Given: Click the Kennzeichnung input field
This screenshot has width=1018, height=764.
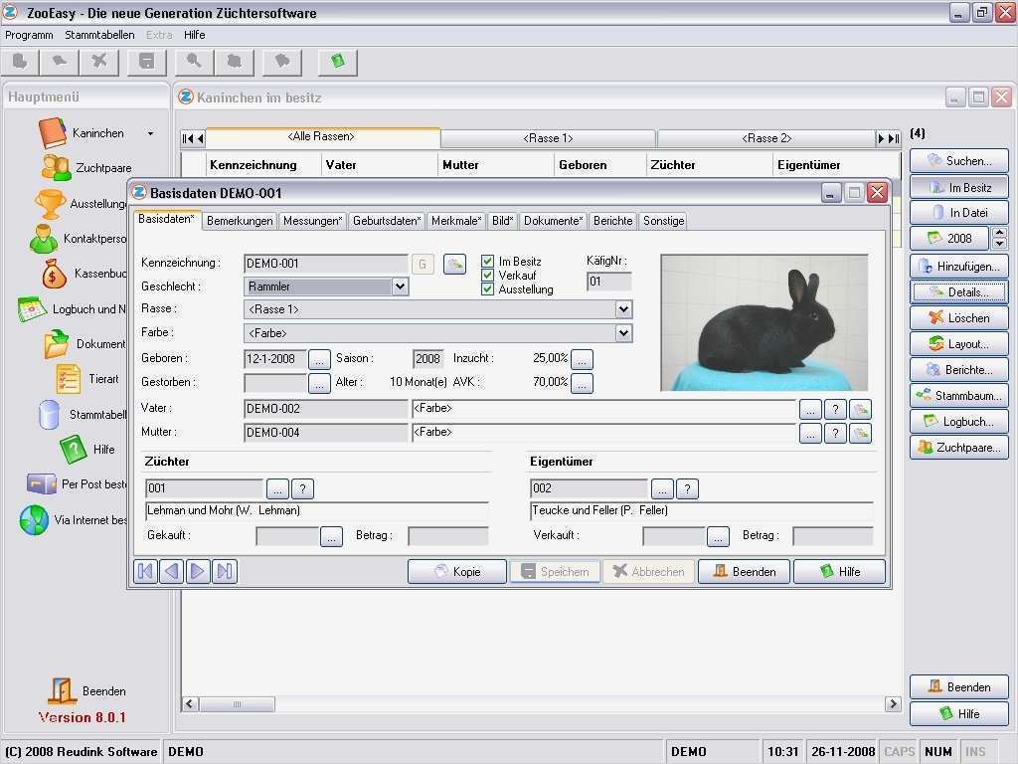Looking at the screenshot, I should coord(325,264).
